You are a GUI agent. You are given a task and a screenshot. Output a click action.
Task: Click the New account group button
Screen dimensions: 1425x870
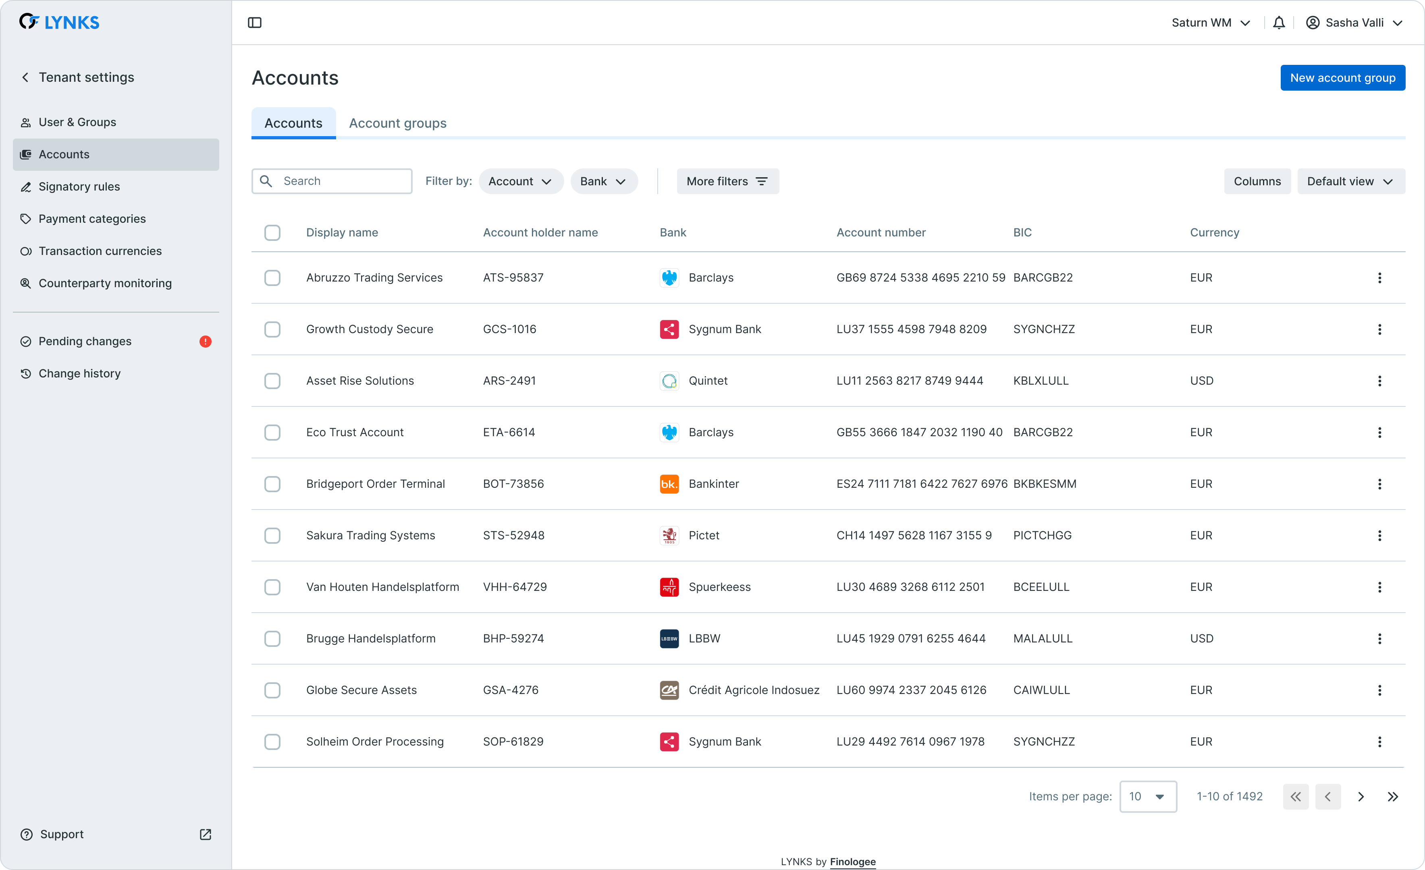coord(1342,78)
